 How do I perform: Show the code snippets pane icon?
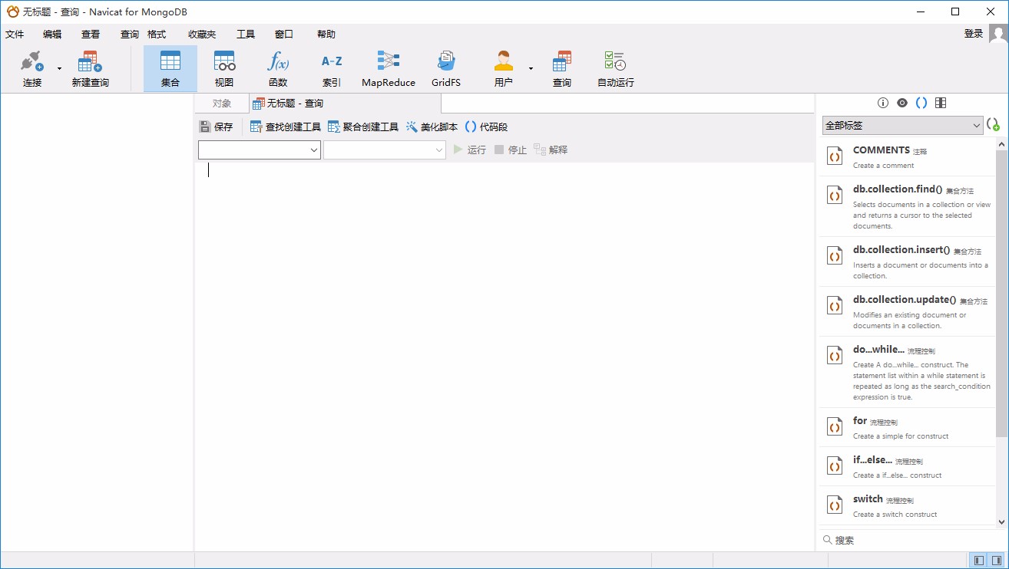[921, 103]
